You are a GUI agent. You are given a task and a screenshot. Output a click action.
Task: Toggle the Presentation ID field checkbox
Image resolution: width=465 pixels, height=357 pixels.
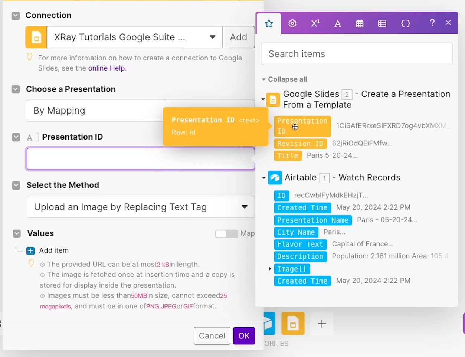[16, 137]
